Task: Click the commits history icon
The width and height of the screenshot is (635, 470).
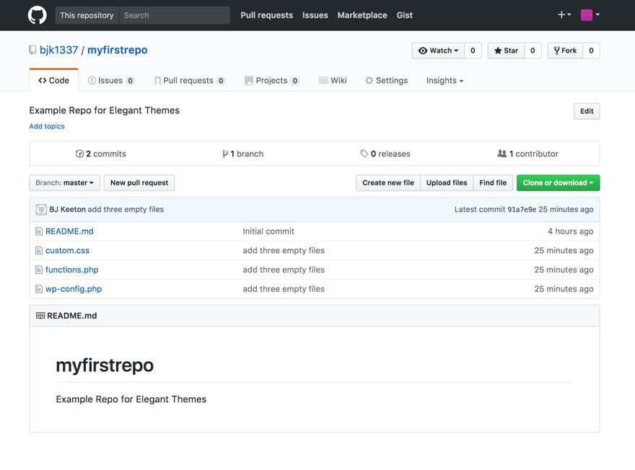Action: (x=79, y=154)
